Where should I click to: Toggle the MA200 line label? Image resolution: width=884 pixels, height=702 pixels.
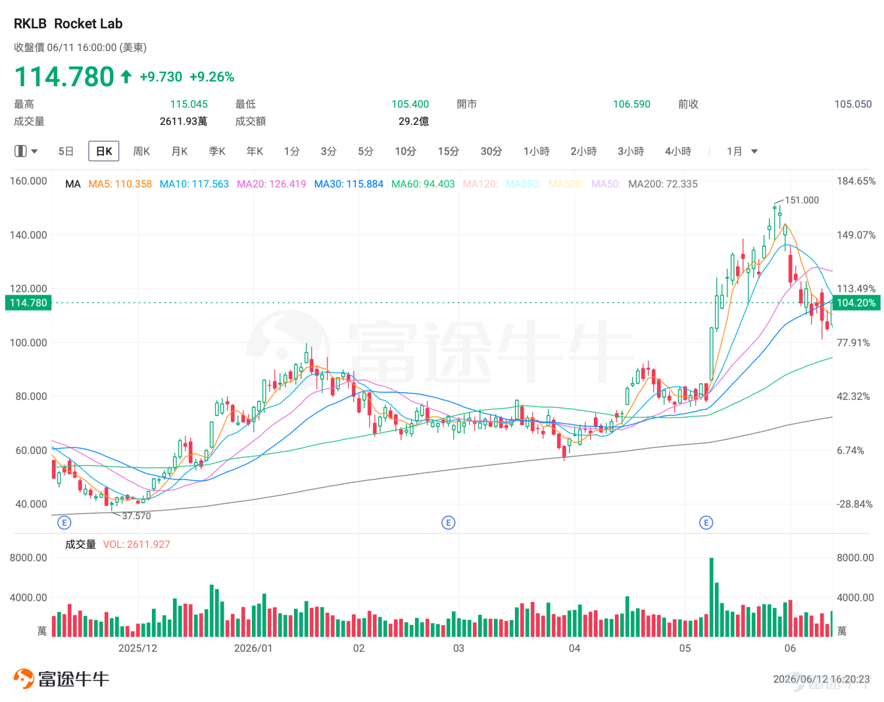663,184
